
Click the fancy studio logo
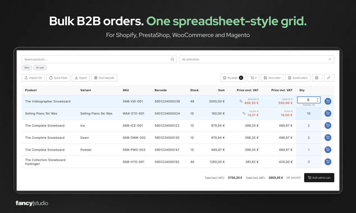32,203
